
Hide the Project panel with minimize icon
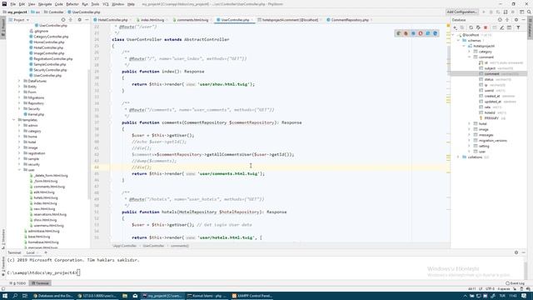click(87, 20)
